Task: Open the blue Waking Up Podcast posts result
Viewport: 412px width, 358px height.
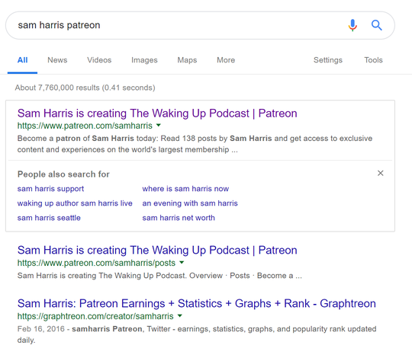Action: 157,250
